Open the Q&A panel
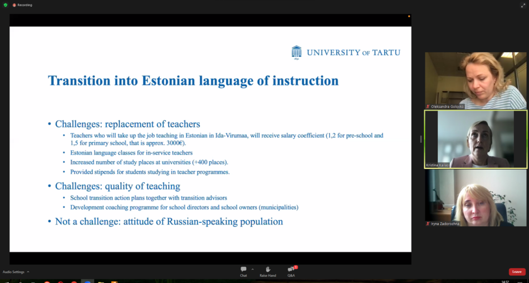Viewport: 529px width, 283px height. click(291, 270)
